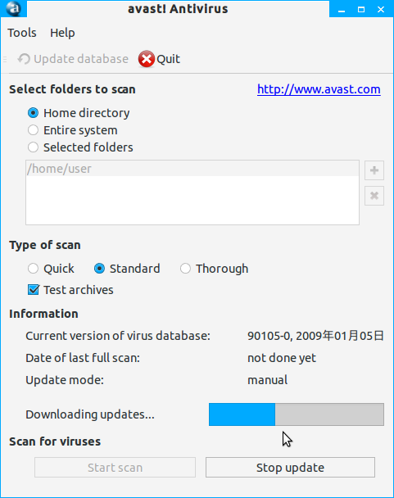Maximize the avast! Antivirus window
Viewport: 394px width, 498px height.
pyautogui.click(x=361, y=10)
